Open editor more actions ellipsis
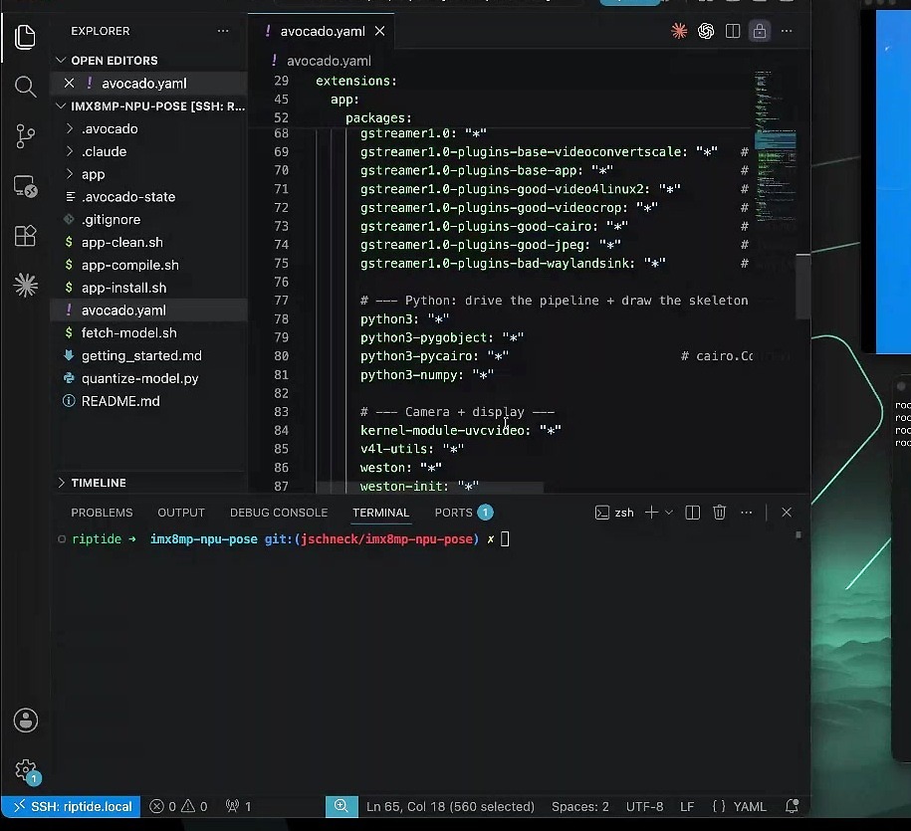The image size is (911, 831). coord(787,31)
